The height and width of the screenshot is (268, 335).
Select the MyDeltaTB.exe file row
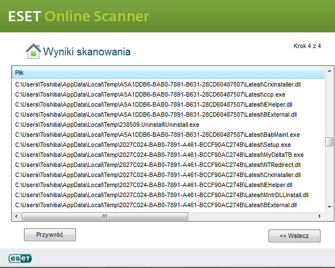tap(168, 155)
